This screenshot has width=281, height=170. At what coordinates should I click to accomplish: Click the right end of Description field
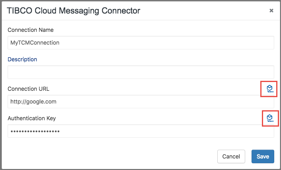(x=267, y=72)
